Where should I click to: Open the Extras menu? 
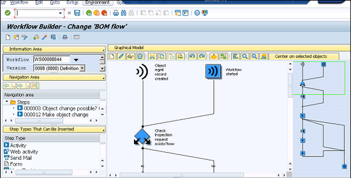point(72,3)
